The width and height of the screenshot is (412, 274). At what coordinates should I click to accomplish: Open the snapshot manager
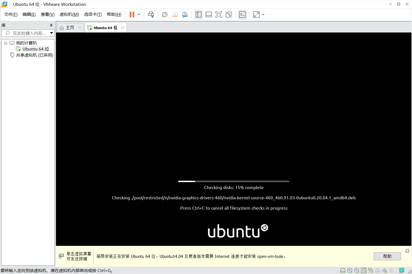(x=185, y=14)
